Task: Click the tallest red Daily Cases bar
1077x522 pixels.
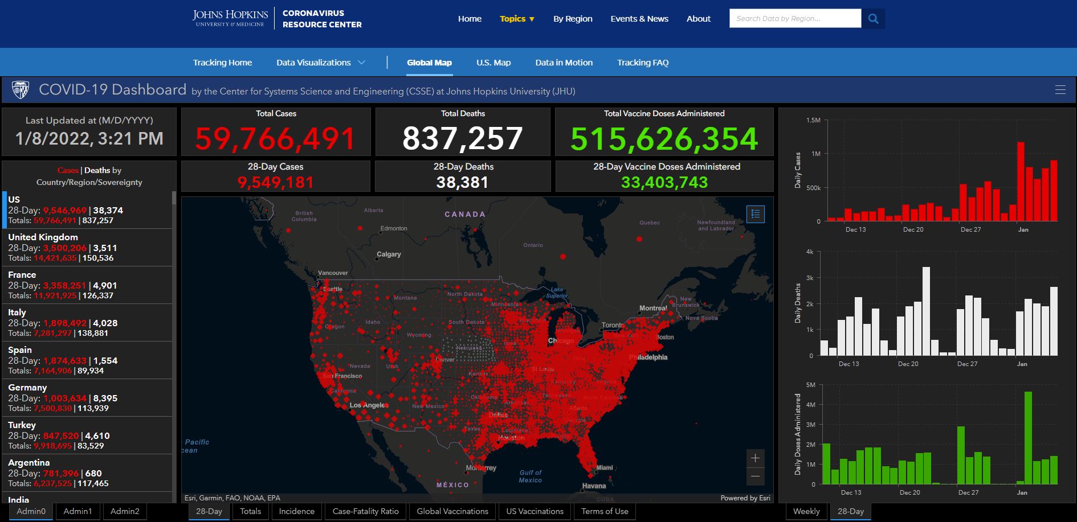Action: pos(1021,182)
